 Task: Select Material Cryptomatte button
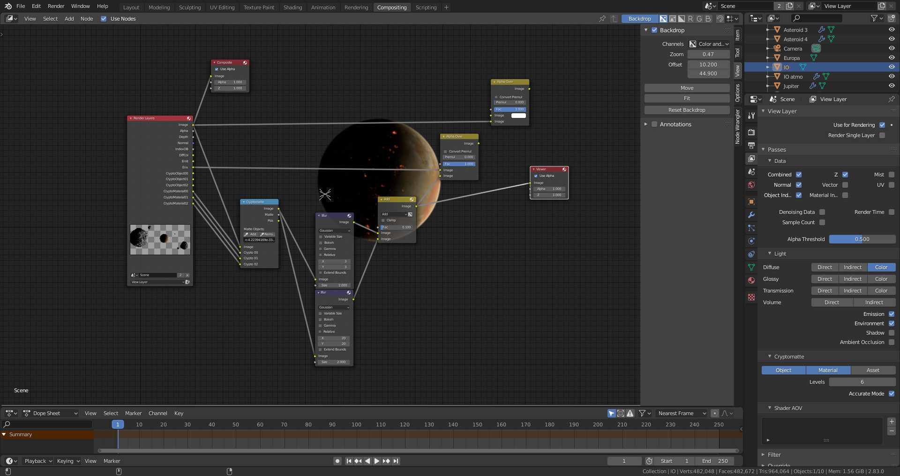click(x=828, y=370)
